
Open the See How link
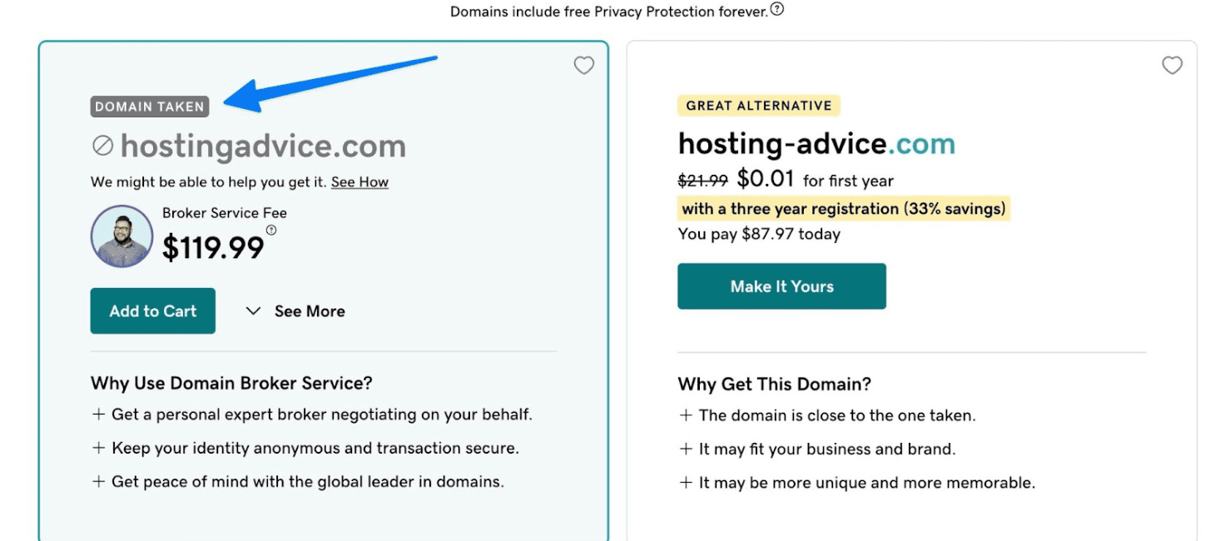[x=360, y=181]
